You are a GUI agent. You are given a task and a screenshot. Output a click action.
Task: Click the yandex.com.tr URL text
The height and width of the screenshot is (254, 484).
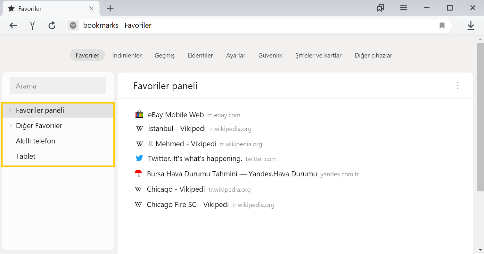(x=340, y=174)
